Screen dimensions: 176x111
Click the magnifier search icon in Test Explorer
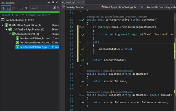coord(55,8)
